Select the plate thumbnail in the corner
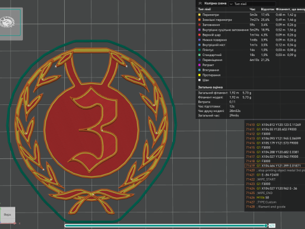 pyautogui.click(x=10, y=22)
